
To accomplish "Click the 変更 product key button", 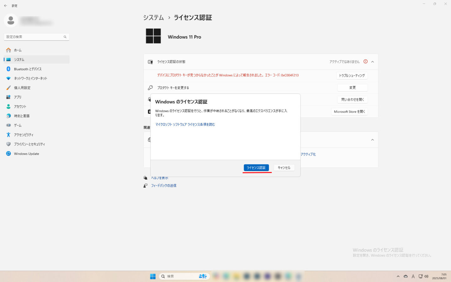I will [352, 87].
